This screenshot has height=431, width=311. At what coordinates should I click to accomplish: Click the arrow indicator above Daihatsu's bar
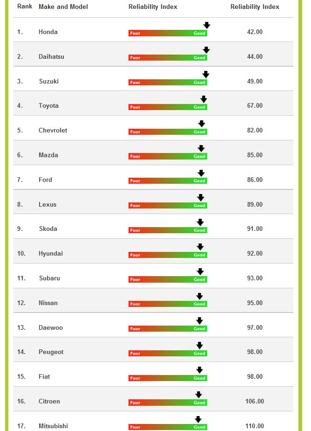click(206, 50)
